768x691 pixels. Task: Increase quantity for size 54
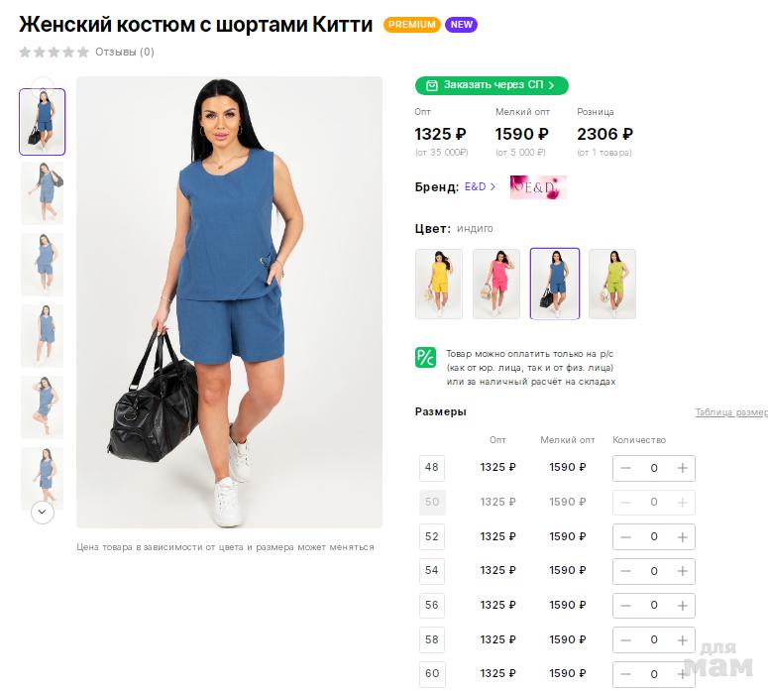click(x=682, y=571)
